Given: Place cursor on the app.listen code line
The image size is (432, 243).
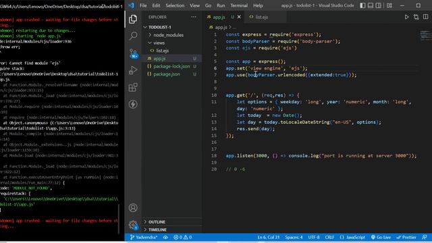Looking at the screenshot, I should 321,156.
